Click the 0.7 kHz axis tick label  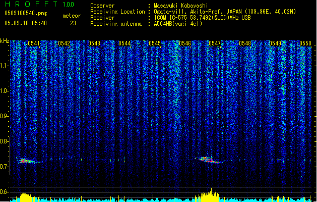pyautogui.click(x=4, y=167)
